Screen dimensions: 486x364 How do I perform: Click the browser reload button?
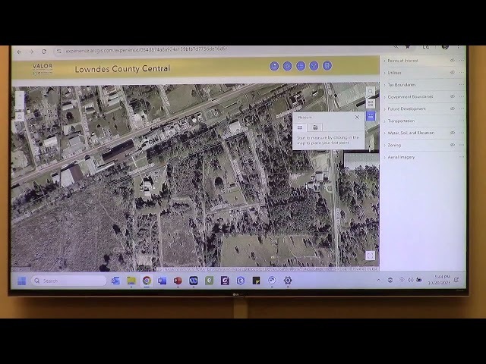[x=44, y=52]
